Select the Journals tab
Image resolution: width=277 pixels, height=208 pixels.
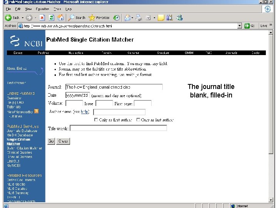[x=232, y=53]
